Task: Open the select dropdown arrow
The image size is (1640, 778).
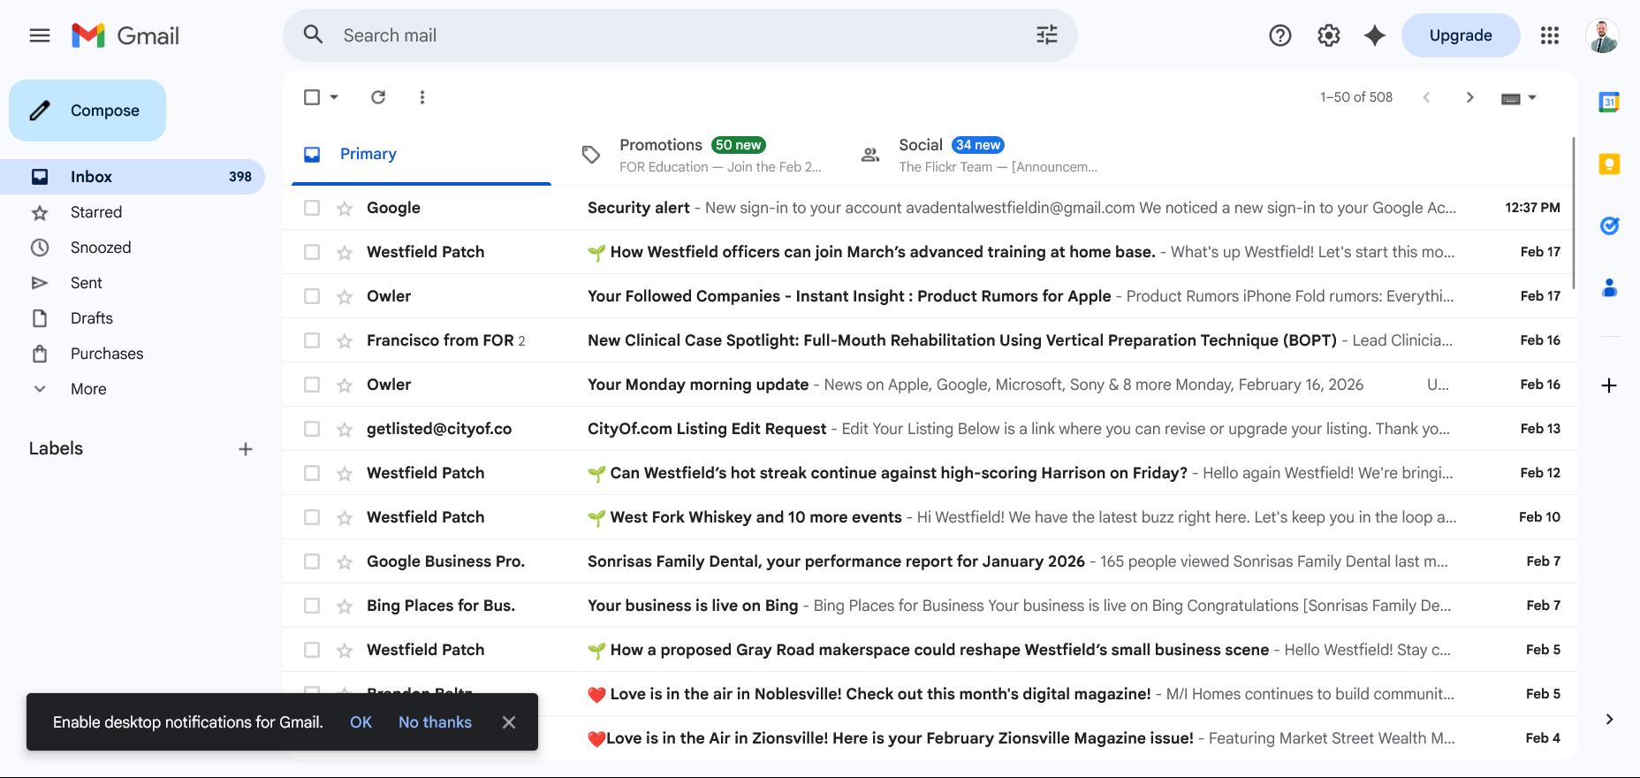Action: 334,97
